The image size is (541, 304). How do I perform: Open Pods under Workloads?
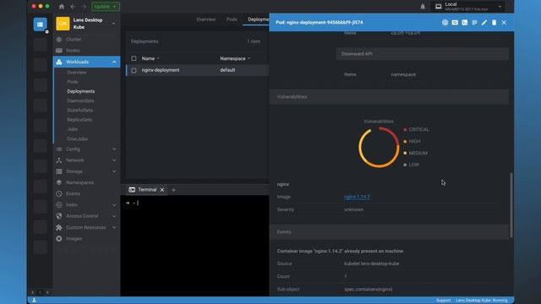tap(73, 82)
